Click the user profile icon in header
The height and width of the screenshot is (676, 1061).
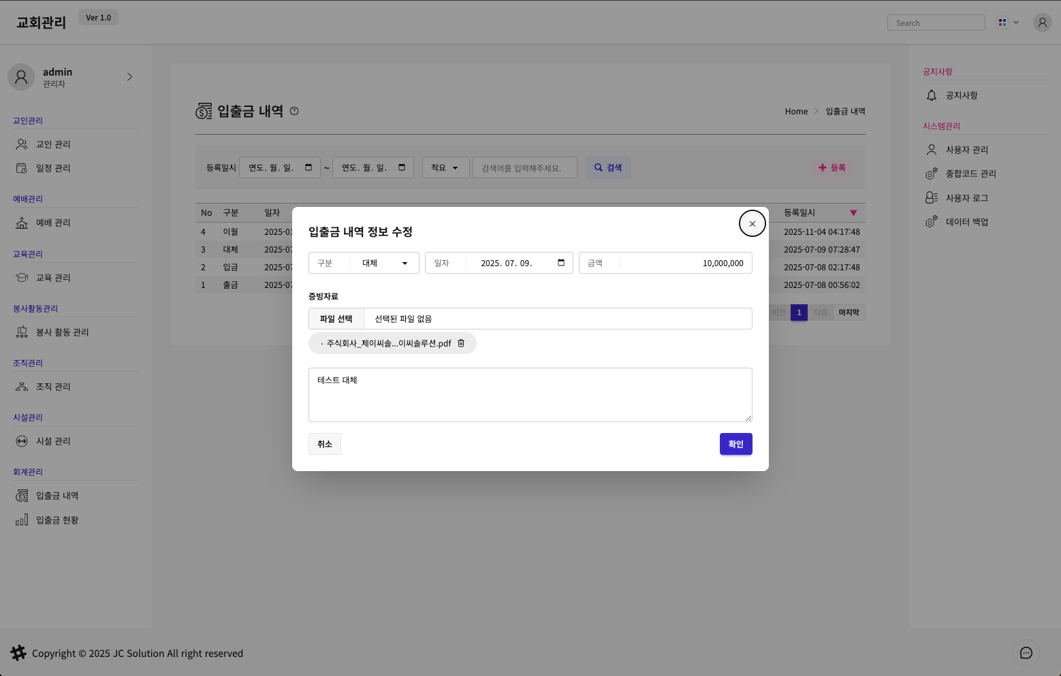1042,22
